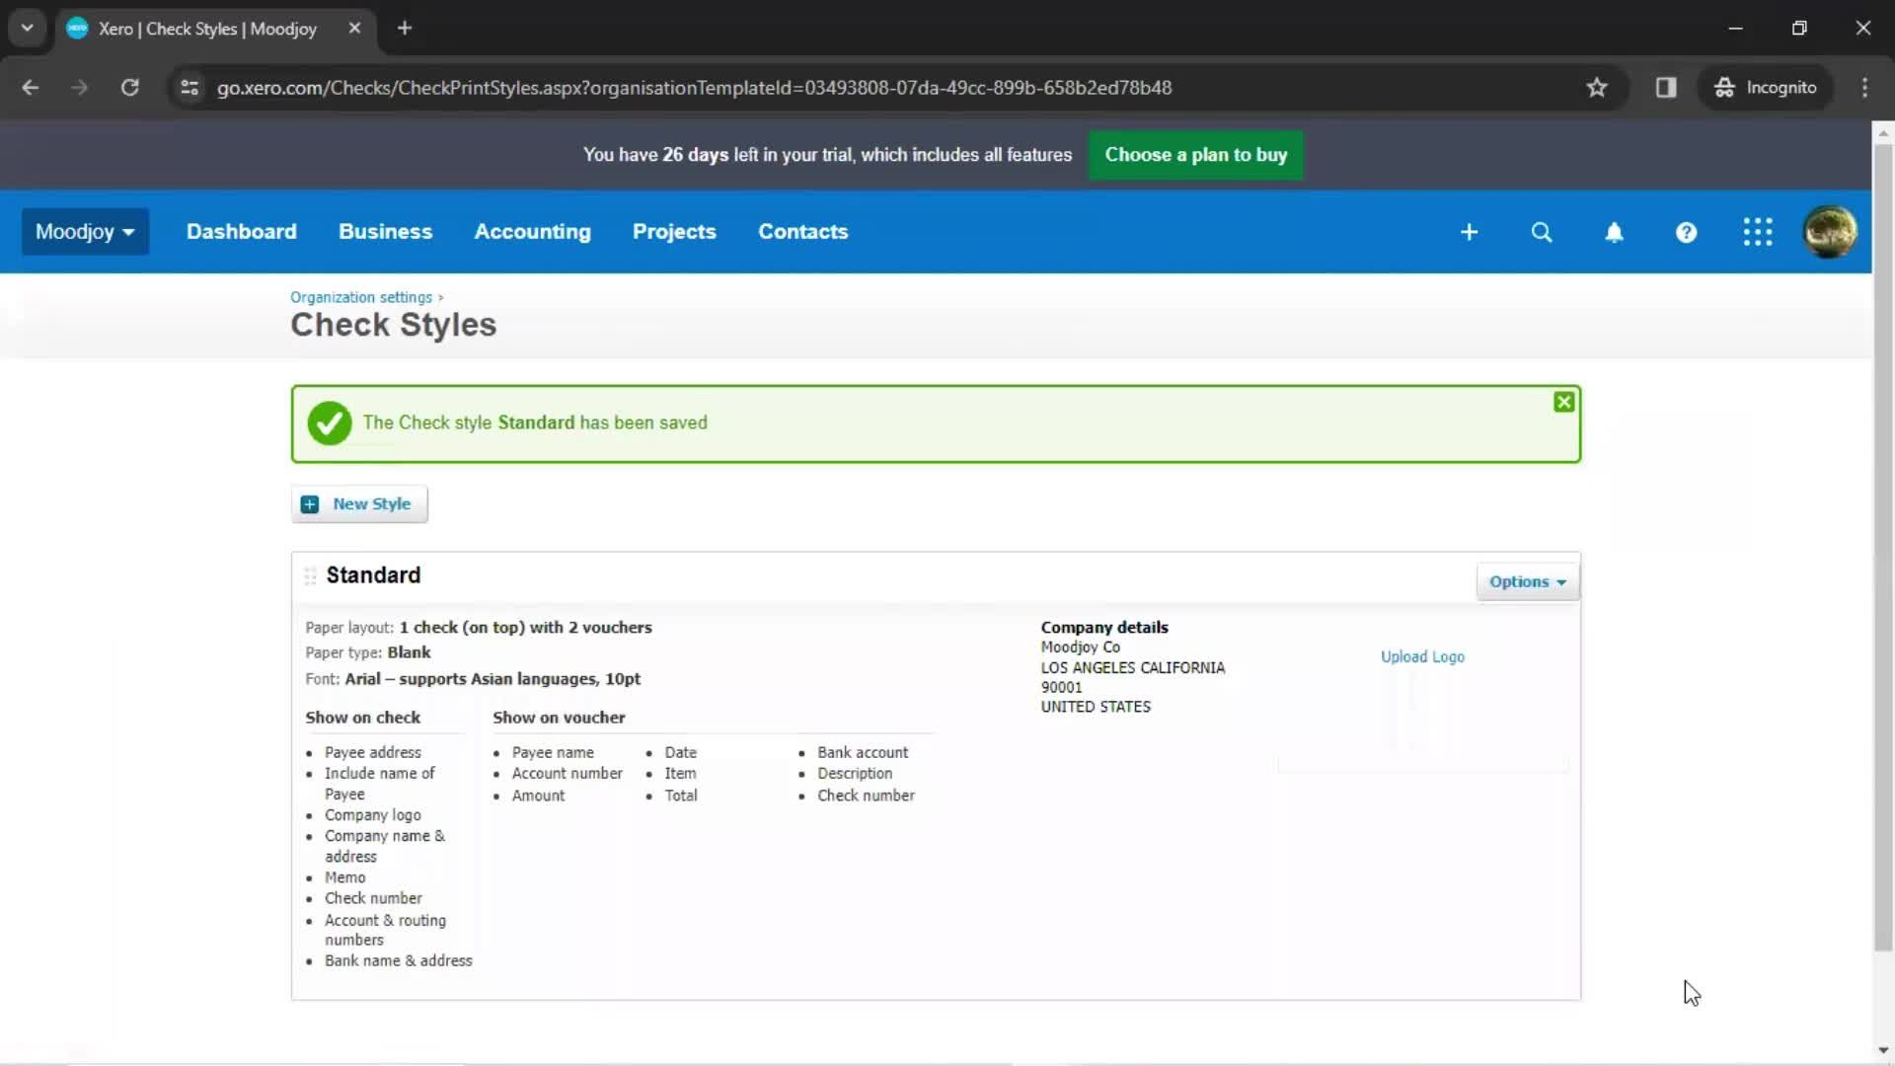
Task: Click the Total voucher item
Action: click(681, 796)
